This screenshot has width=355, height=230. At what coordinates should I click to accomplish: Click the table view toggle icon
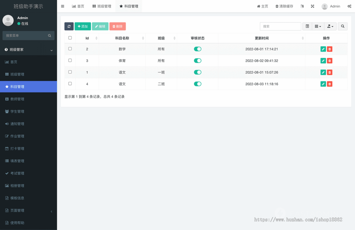(307, 26)
